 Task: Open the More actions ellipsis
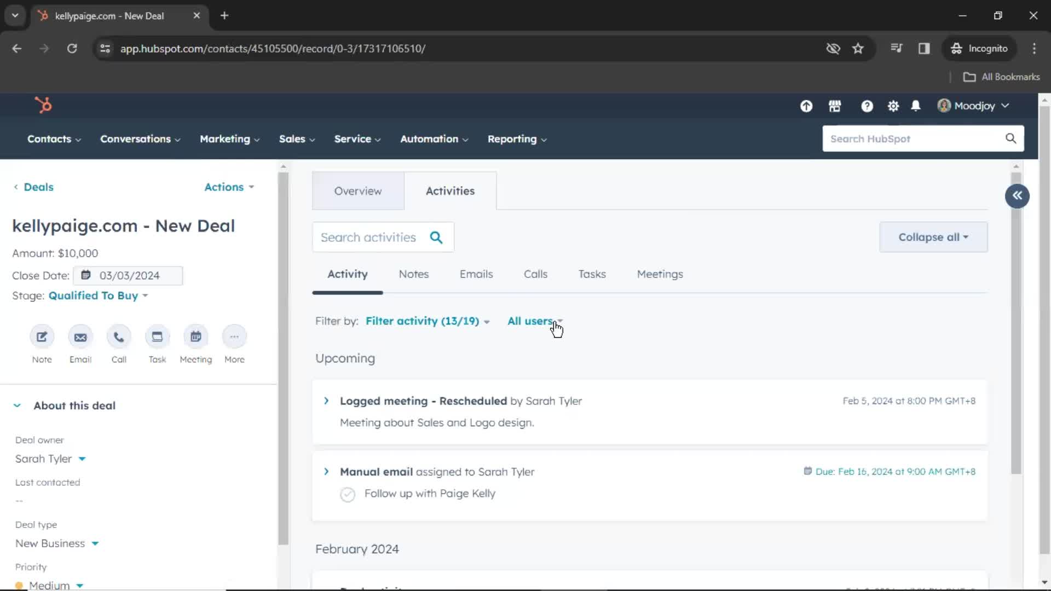(234, 337)
